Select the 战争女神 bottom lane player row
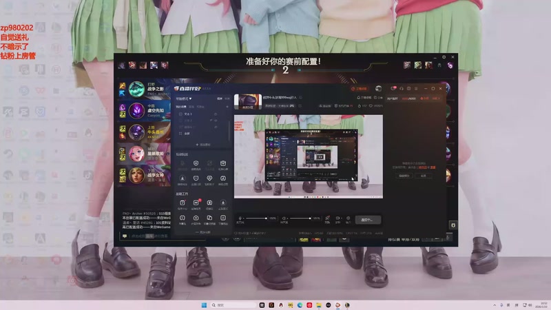This screenshot has width=551, height=310. point(145,175)
